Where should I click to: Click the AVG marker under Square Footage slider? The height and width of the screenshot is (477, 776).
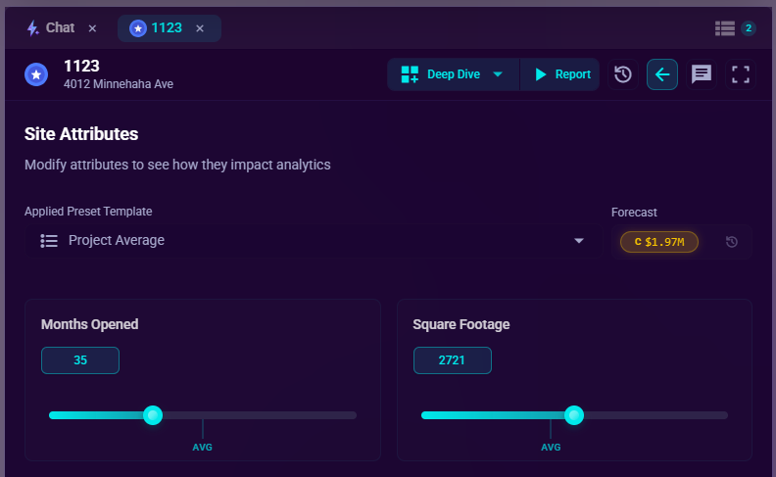click(x=551, y=448)
